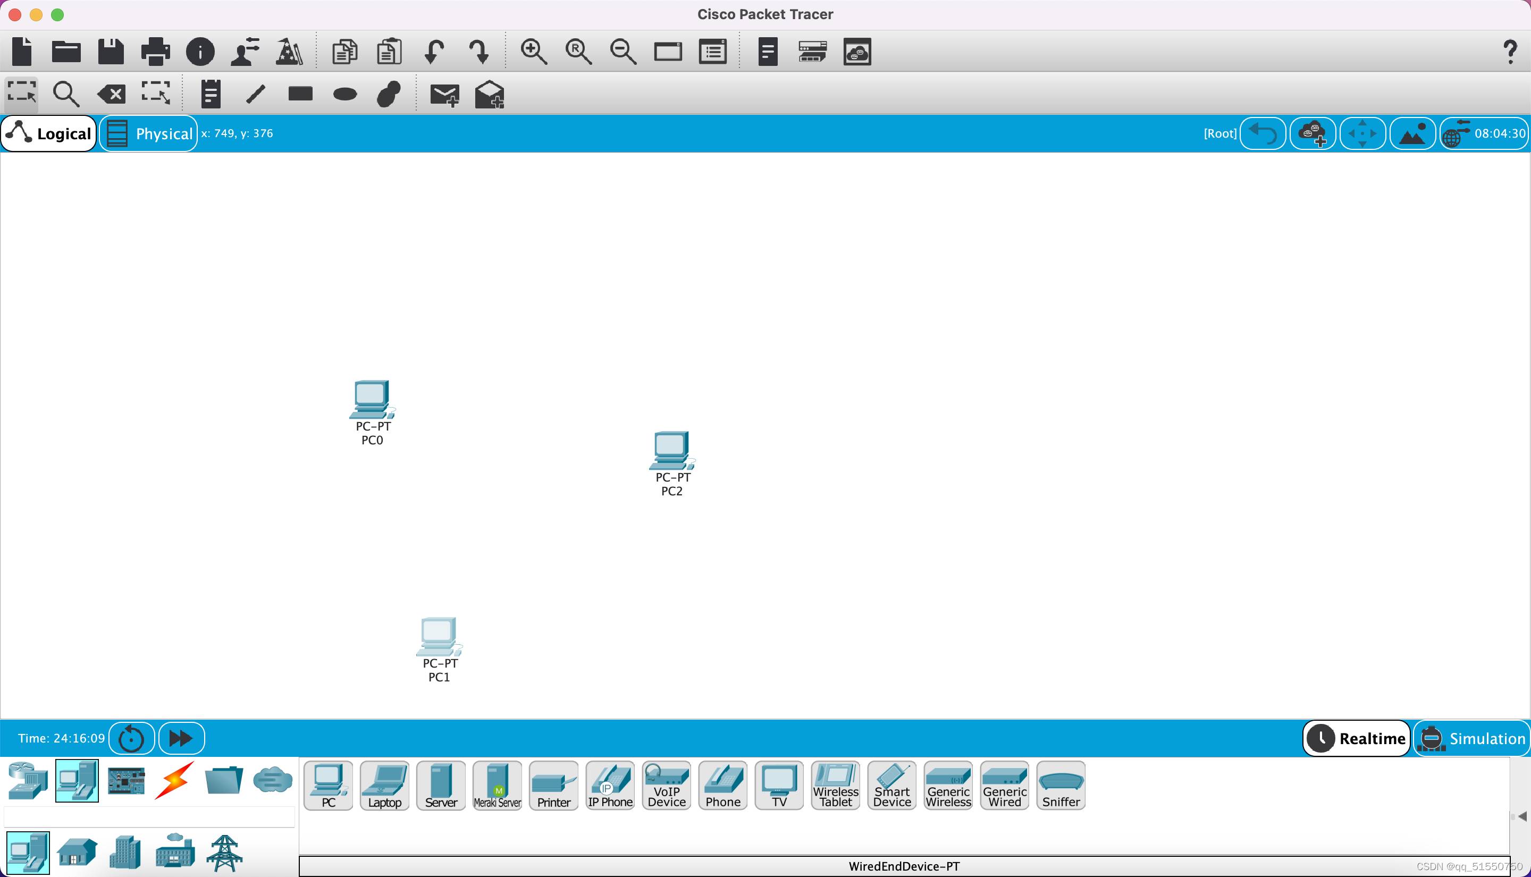Pick the Sniffer device
Image resolution: width=1531 pixels, height=877 pixels.
[1061, 786]
